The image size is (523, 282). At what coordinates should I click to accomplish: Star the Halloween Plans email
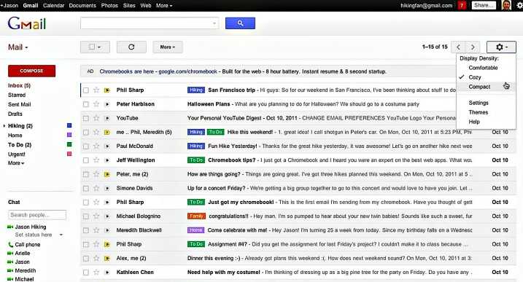(x=96, y=104)
